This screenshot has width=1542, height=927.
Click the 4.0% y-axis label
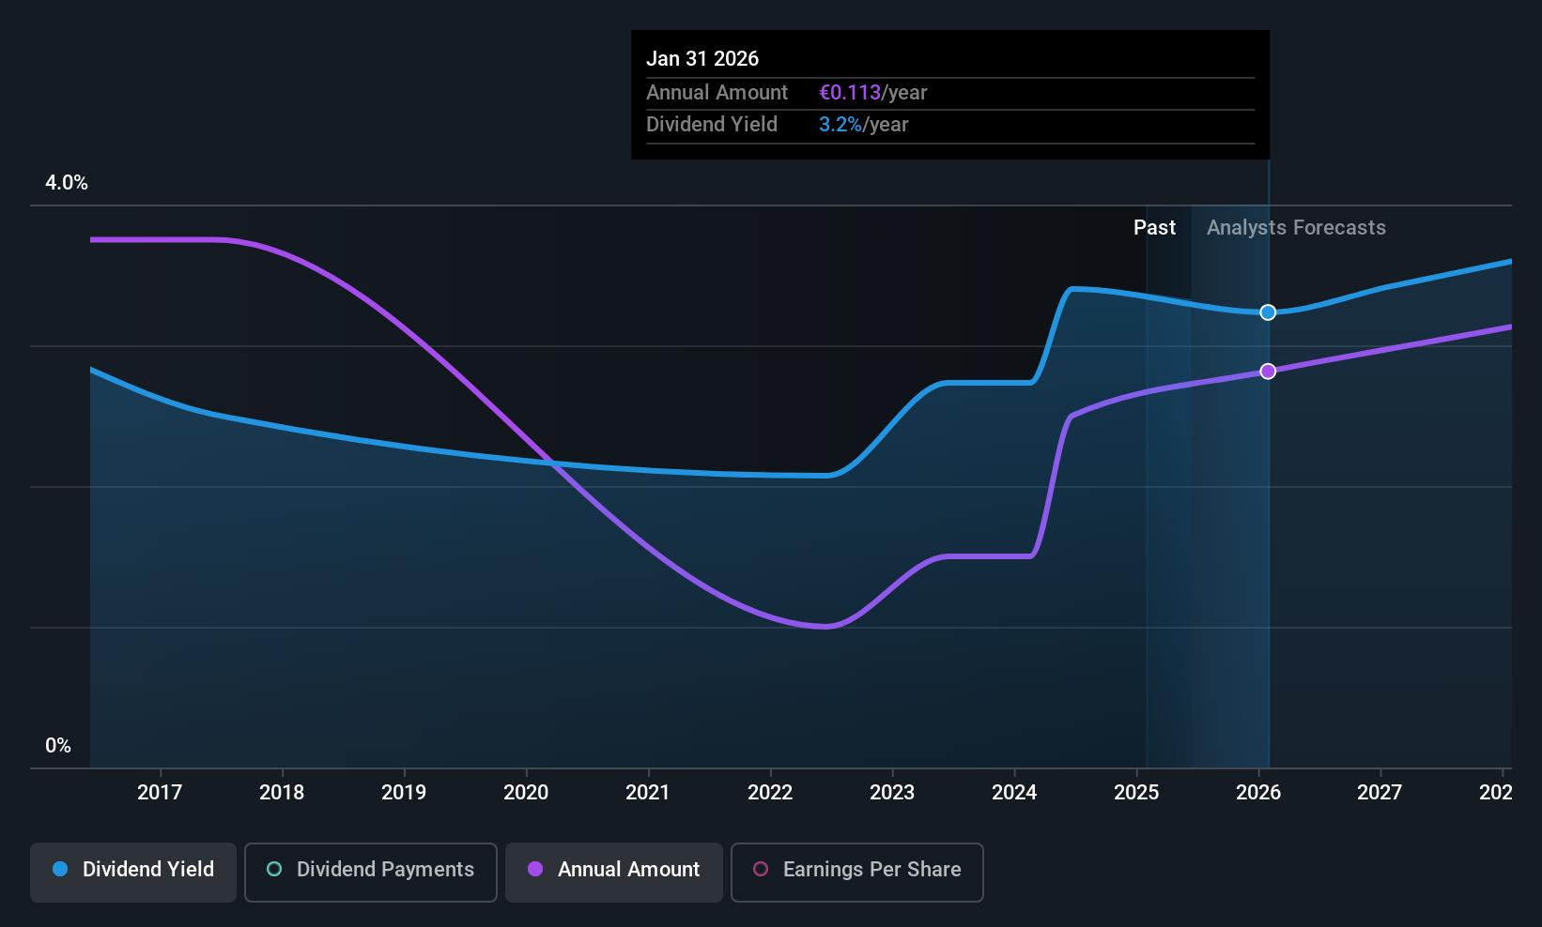67,183
